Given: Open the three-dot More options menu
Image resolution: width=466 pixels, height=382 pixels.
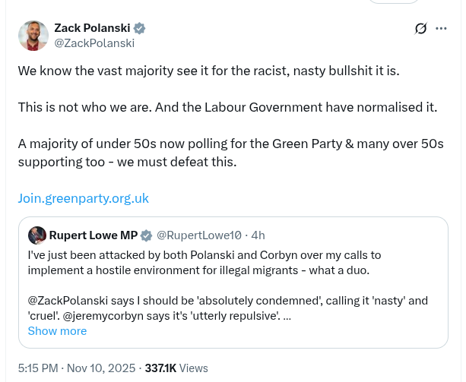Looking at the screenshot, I should (442, 29).
